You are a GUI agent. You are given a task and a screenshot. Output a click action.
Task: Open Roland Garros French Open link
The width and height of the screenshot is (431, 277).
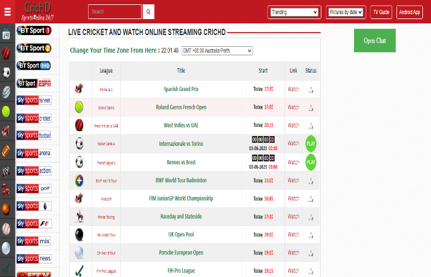coord(181,107)
